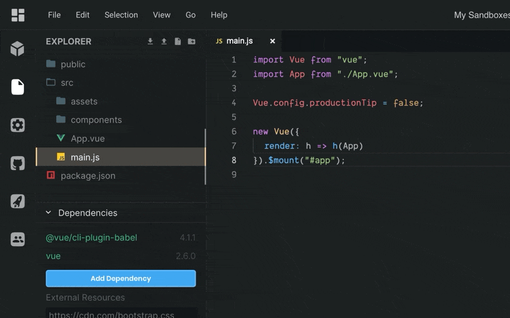Open the GitHub panel in sidebar
The height and width of the screenshot is (318, 510).
(18, 164)
